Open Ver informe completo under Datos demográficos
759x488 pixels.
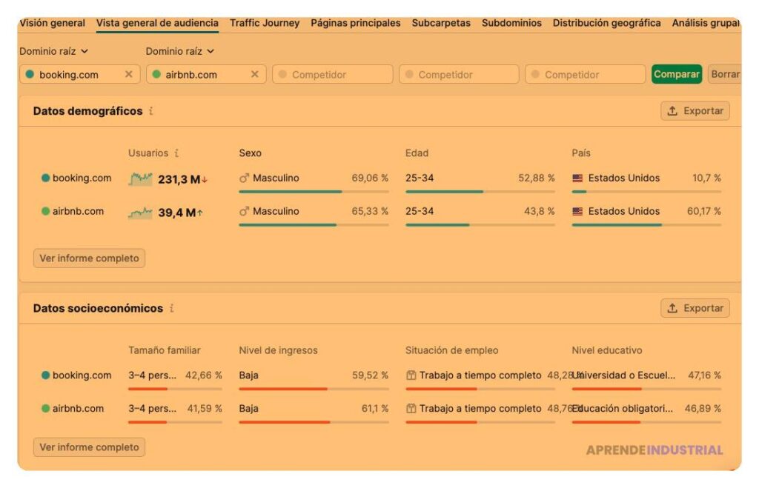[89, 258]
